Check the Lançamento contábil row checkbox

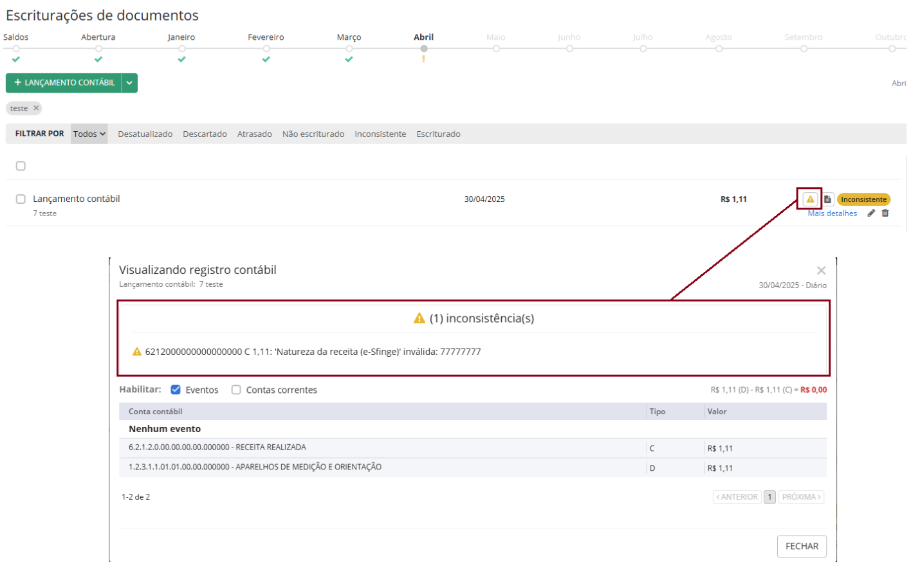click(21, 199)
